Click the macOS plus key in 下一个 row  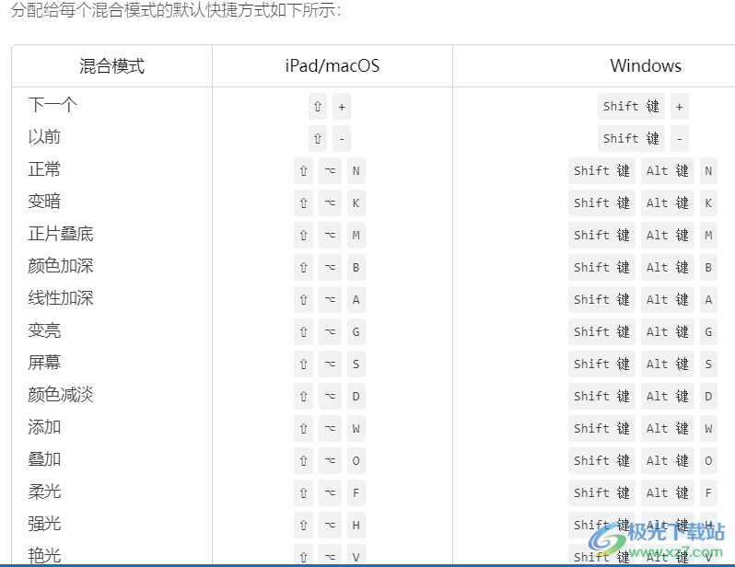click(342, 107)
